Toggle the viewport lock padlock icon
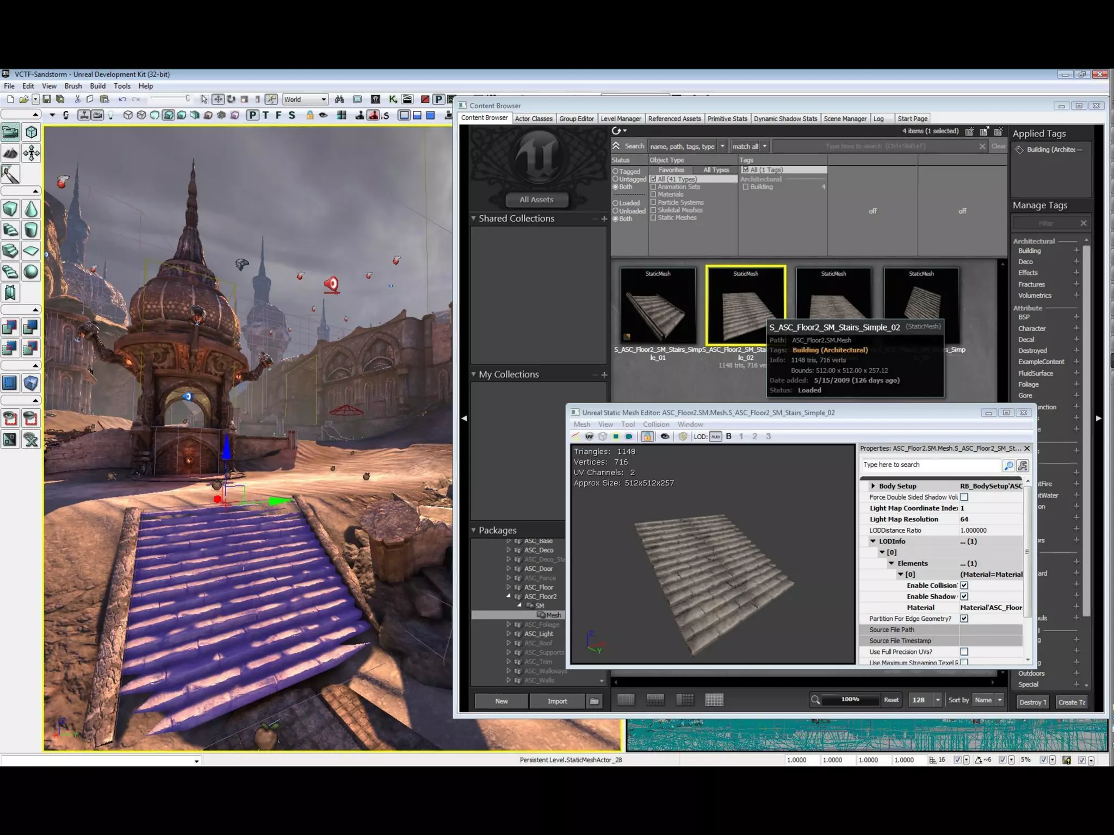The width and height of the screenshot is (1114, 835). (x=310, y=115)
